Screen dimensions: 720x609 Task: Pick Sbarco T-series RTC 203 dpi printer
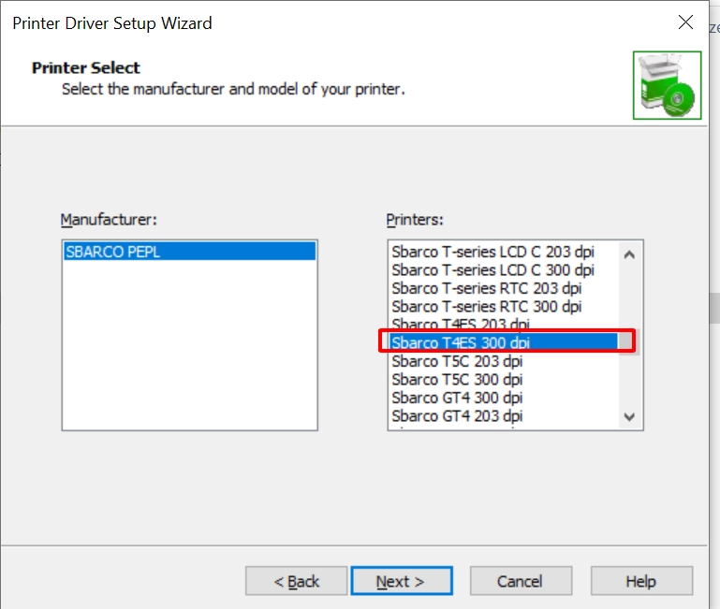pyautogui.click(x=486, y=288)
